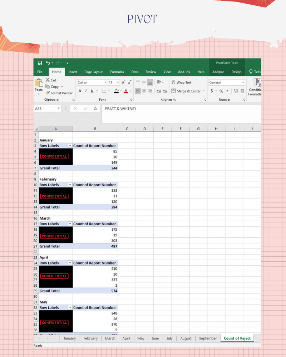The width and height of the screenshot is (286, 357).
Task: Toggle Wrap Text on
Action: pos(181,82)
